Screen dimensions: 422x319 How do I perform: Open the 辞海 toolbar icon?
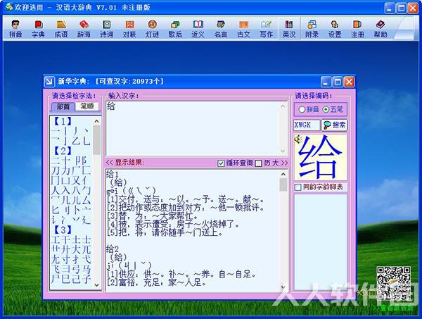point(84,29)
